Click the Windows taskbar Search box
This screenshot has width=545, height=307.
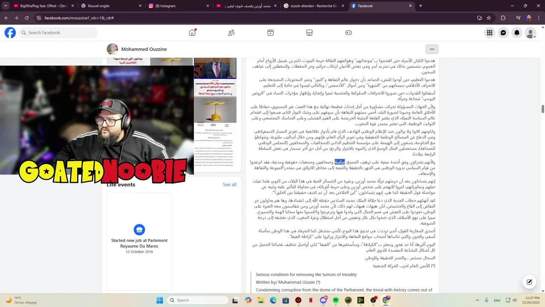pyautogui.click(x=197, y=300)
